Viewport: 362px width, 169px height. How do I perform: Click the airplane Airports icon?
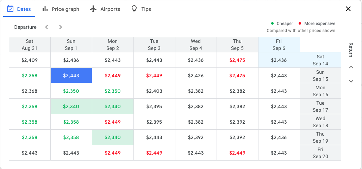point(93,9)
